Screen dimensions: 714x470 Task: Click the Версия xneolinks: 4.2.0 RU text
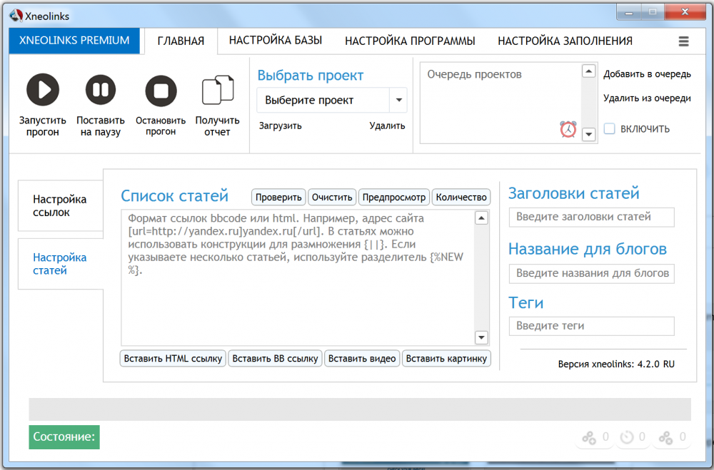(x=616, y=364)
